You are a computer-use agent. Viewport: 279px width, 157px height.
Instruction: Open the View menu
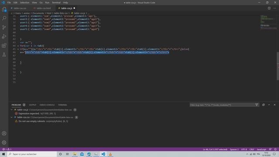tap(34, 3)
